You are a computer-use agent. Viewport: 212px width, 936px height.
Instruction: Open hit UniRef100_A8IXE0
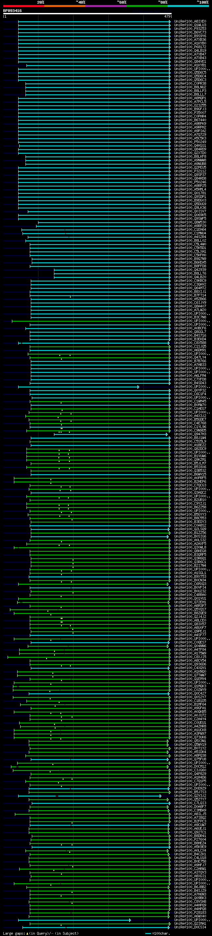click(190, 22)
